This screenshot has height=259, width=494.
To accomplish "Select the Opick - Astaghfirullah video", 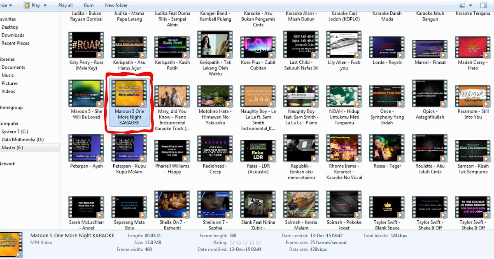I will (x=430, y=100).
